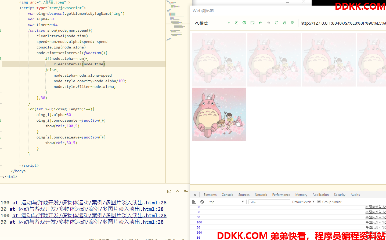Viewport: 386px width, 240px height.
Task: Click the 'show(this,100,5)' call
Action: coord(62,126)
